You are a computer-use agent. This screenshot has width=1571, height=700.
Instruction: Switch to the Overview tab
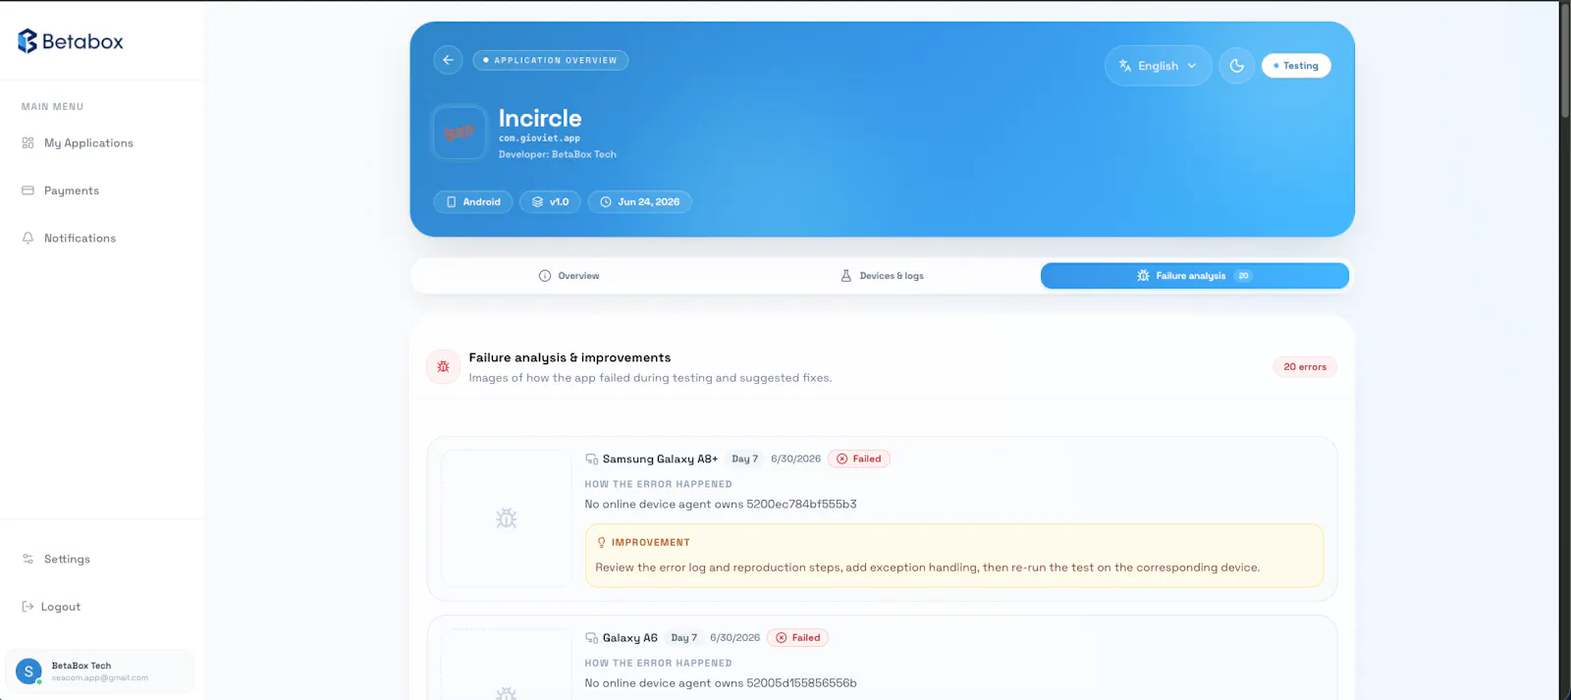(x=569, y=276)
